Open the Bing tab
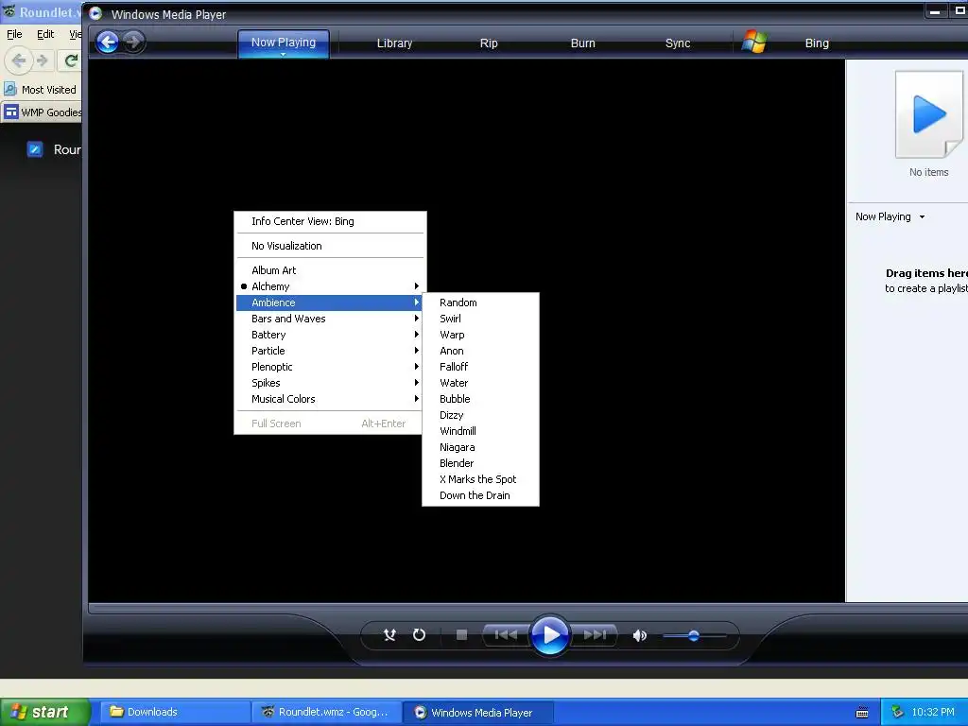Viewport: 968px width, 726px height. coord(817,43)
